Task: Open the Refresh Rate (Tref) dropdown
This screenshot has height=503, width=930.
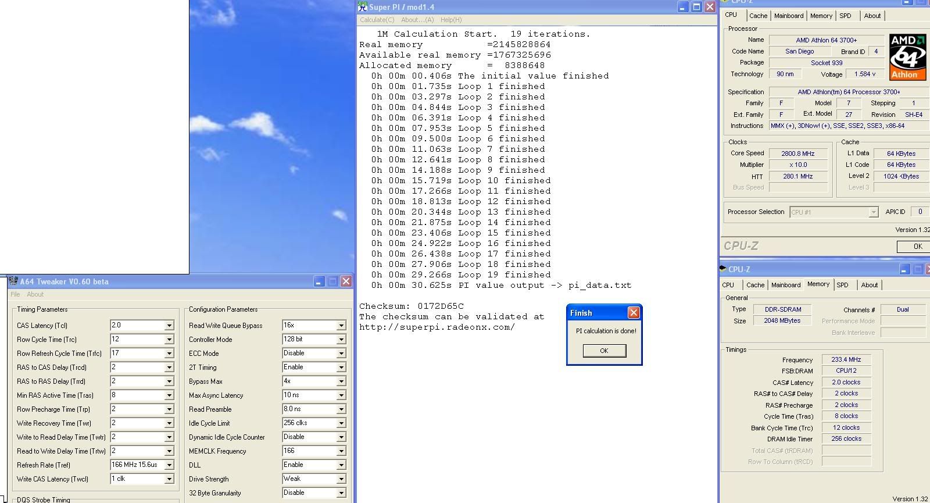Action: (x=169, y=465)
